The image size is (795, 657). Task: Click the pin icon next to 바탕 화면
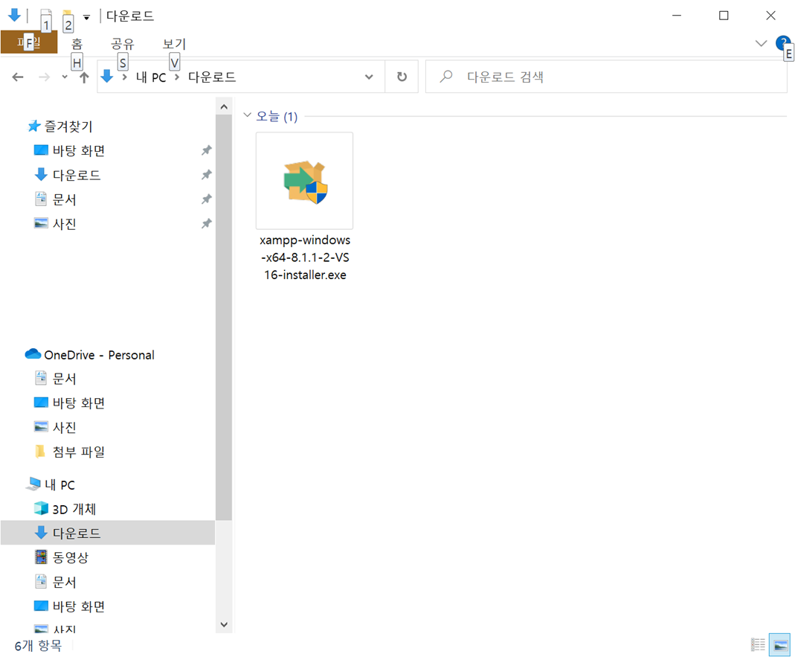[206, 150]
